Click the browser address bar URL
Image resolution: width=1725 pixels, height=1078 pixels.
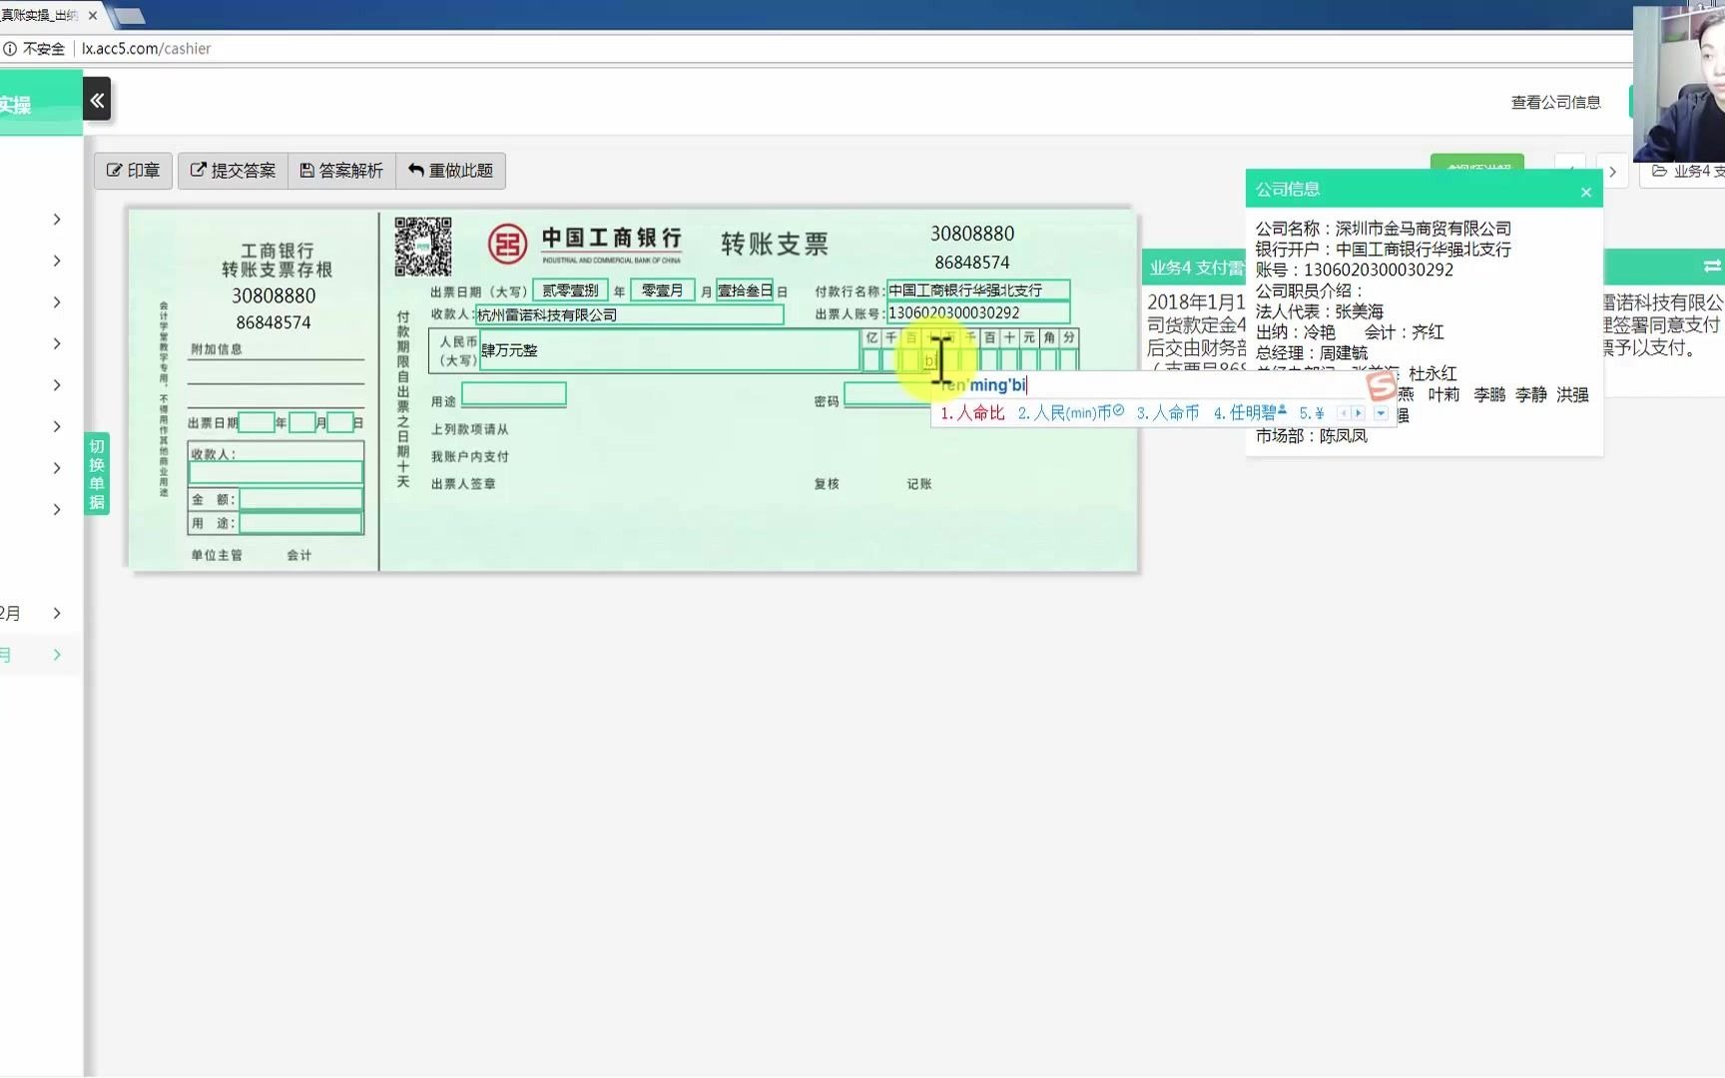click(147, 48)
